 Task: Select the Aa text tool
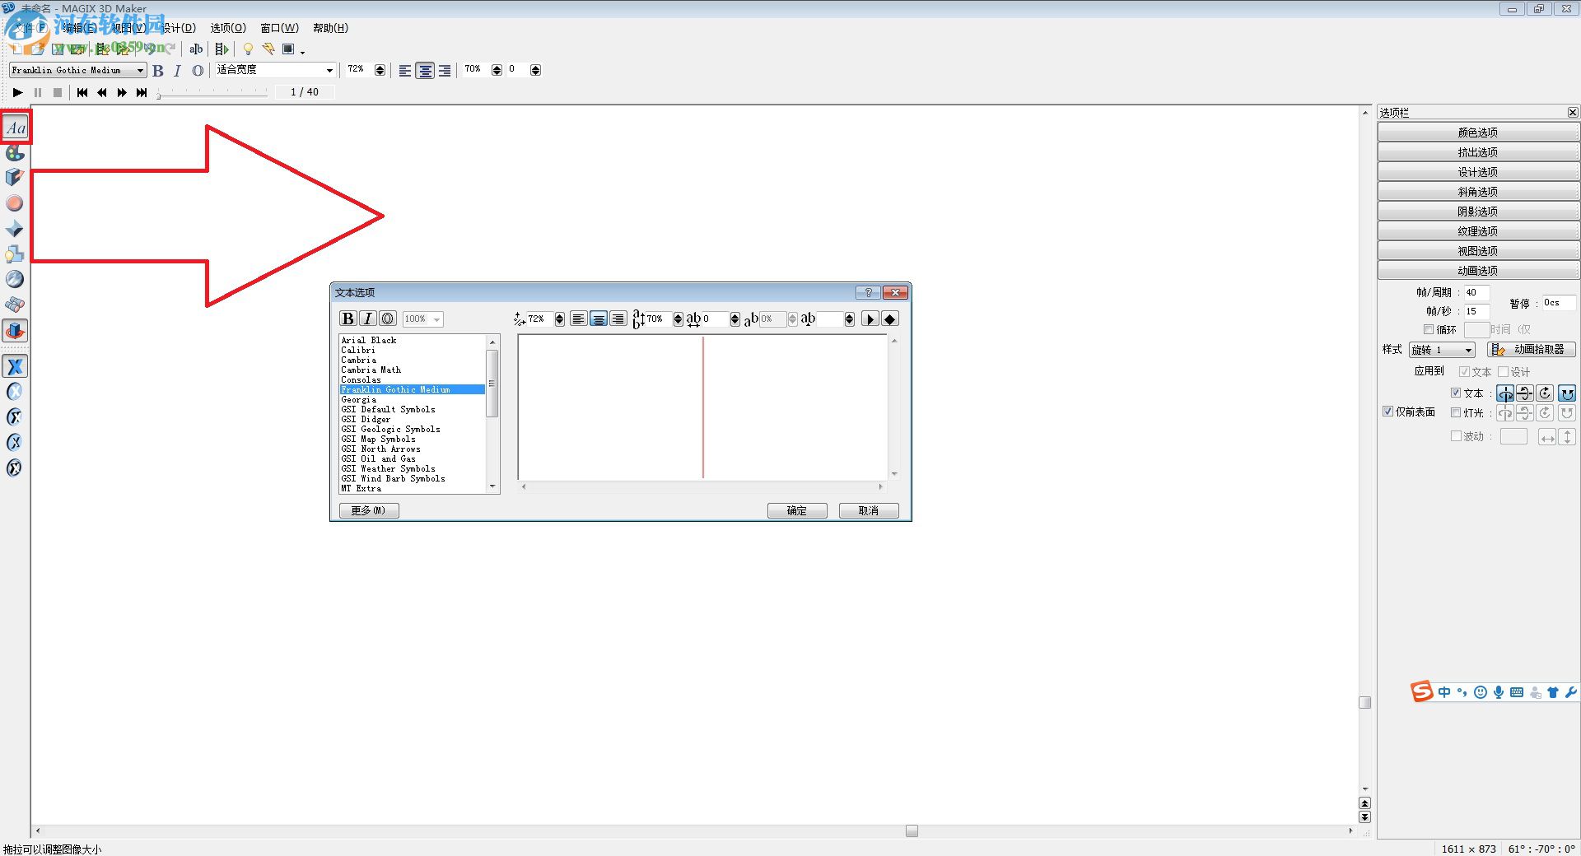pos(15,127)
